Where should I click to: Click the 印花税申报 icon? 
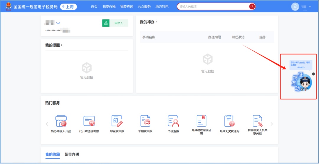117,121
